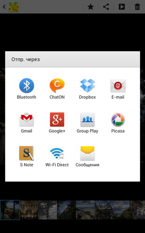Upload the photo to Picasa
The height and width of the screenshot is (233, 145).
[x=118, y=122]
